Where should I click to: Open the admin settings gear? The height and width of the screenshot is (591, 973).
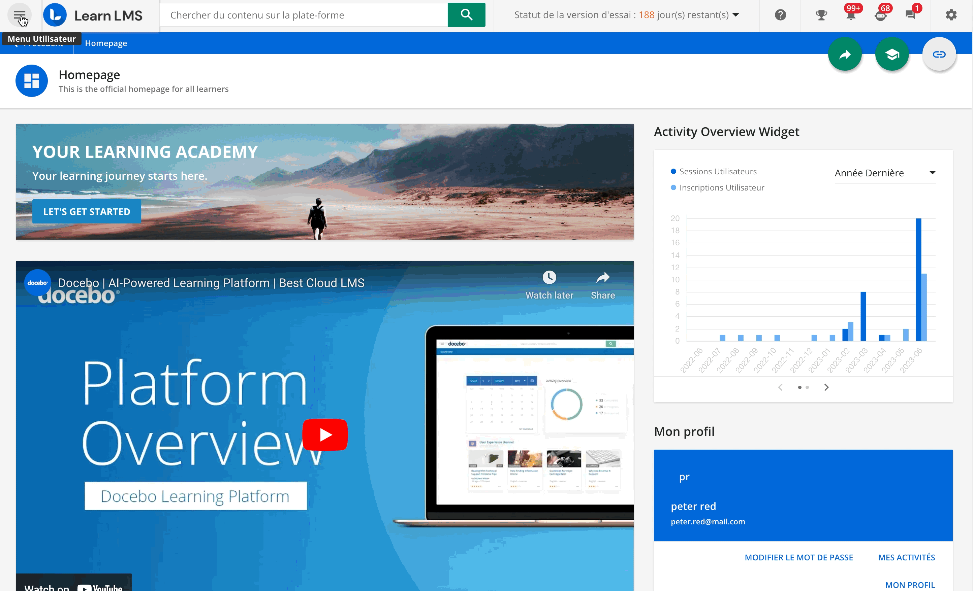[951, 15]
